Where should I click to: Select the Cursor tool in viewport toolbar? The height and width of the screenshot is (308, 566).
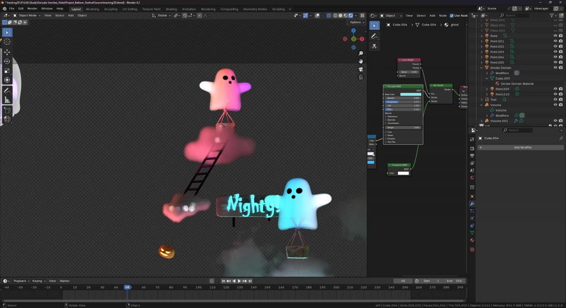7,41
